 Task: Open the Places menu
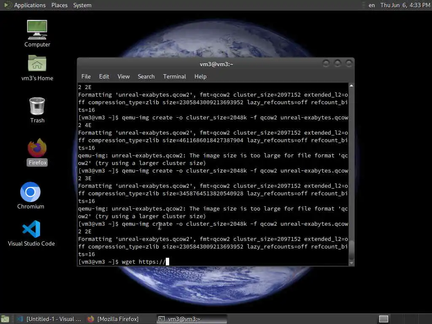(59, 5)
